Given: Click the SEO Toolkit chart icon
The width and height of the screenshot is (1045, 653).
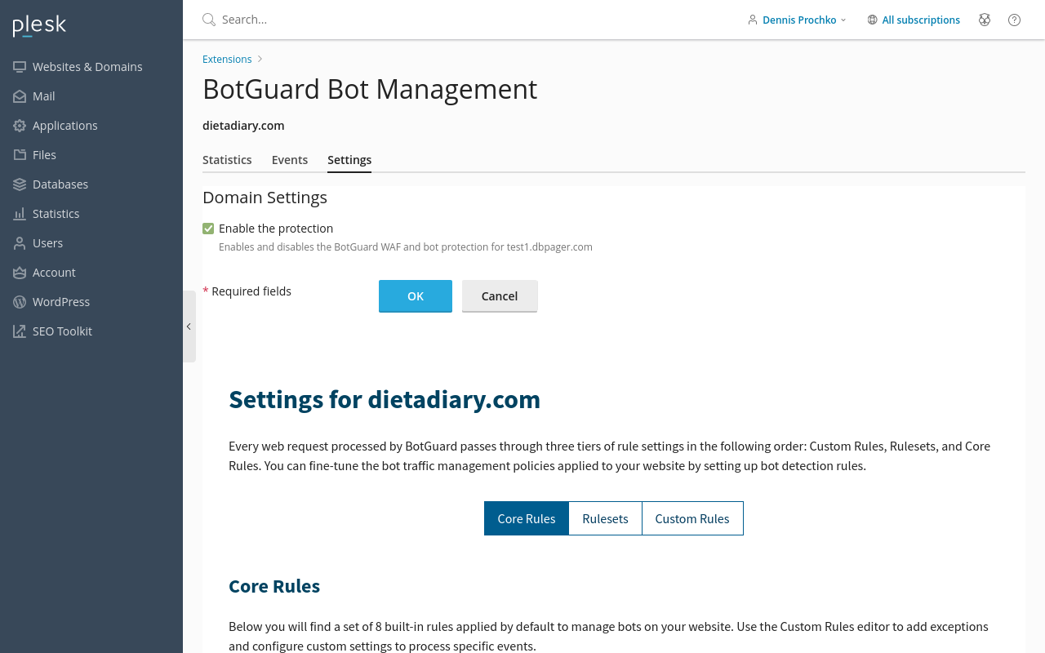Looking at the screenshot, I should point(20,331).
